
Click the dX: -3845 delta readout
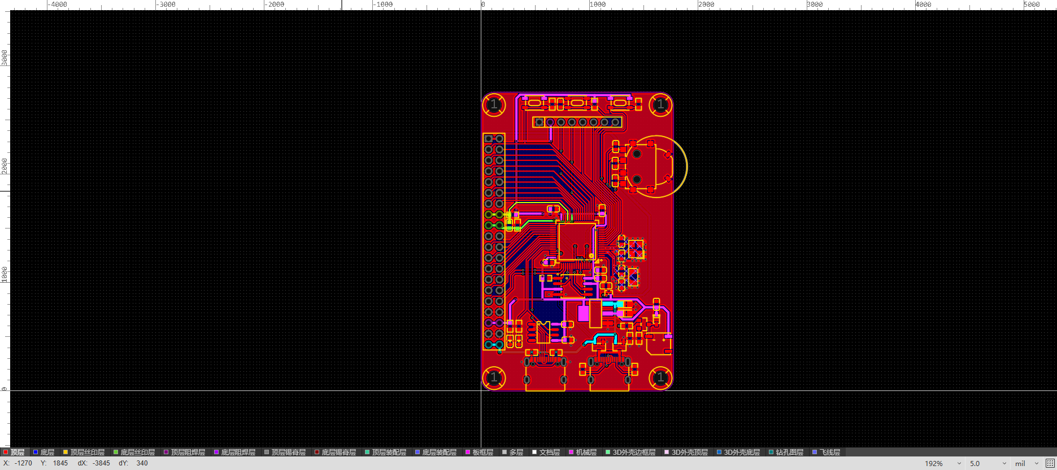94,463
